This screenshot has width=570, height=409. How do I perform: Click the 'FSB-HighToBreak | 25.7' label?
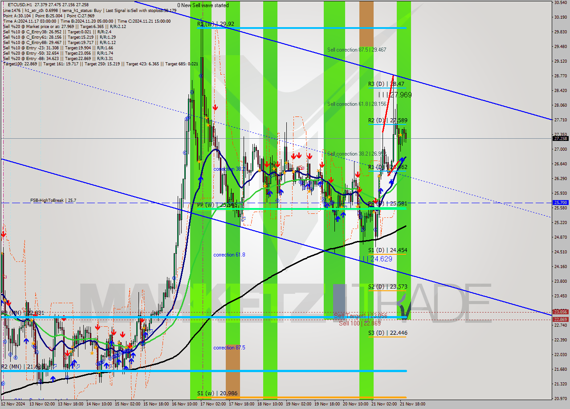[x=53, y=200]
